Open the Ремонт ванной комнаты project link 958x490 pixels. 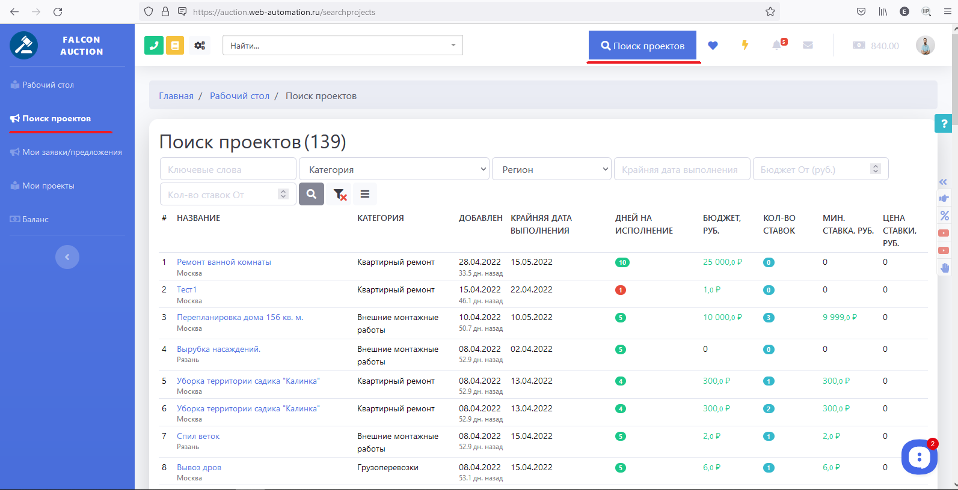click(224, 262)
